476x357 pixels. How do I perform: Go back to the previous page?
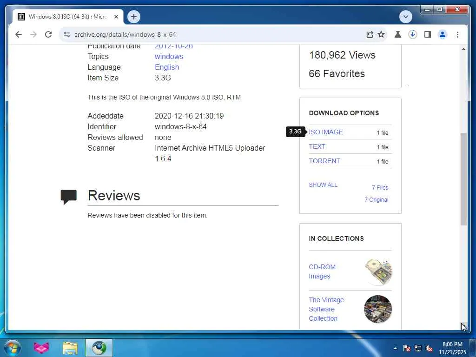point(19,34)
